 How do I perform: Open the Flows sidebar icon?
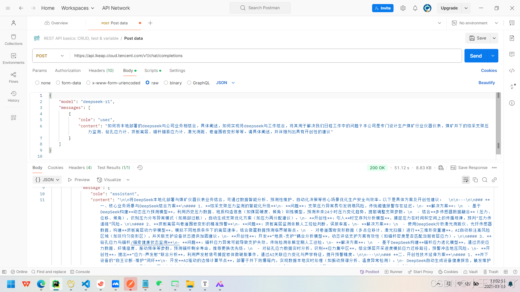tap(14, 77)
